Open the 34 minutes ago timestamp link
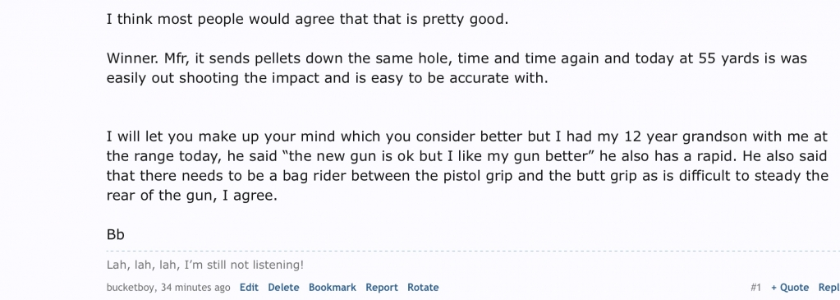 (x=195, y=287)
